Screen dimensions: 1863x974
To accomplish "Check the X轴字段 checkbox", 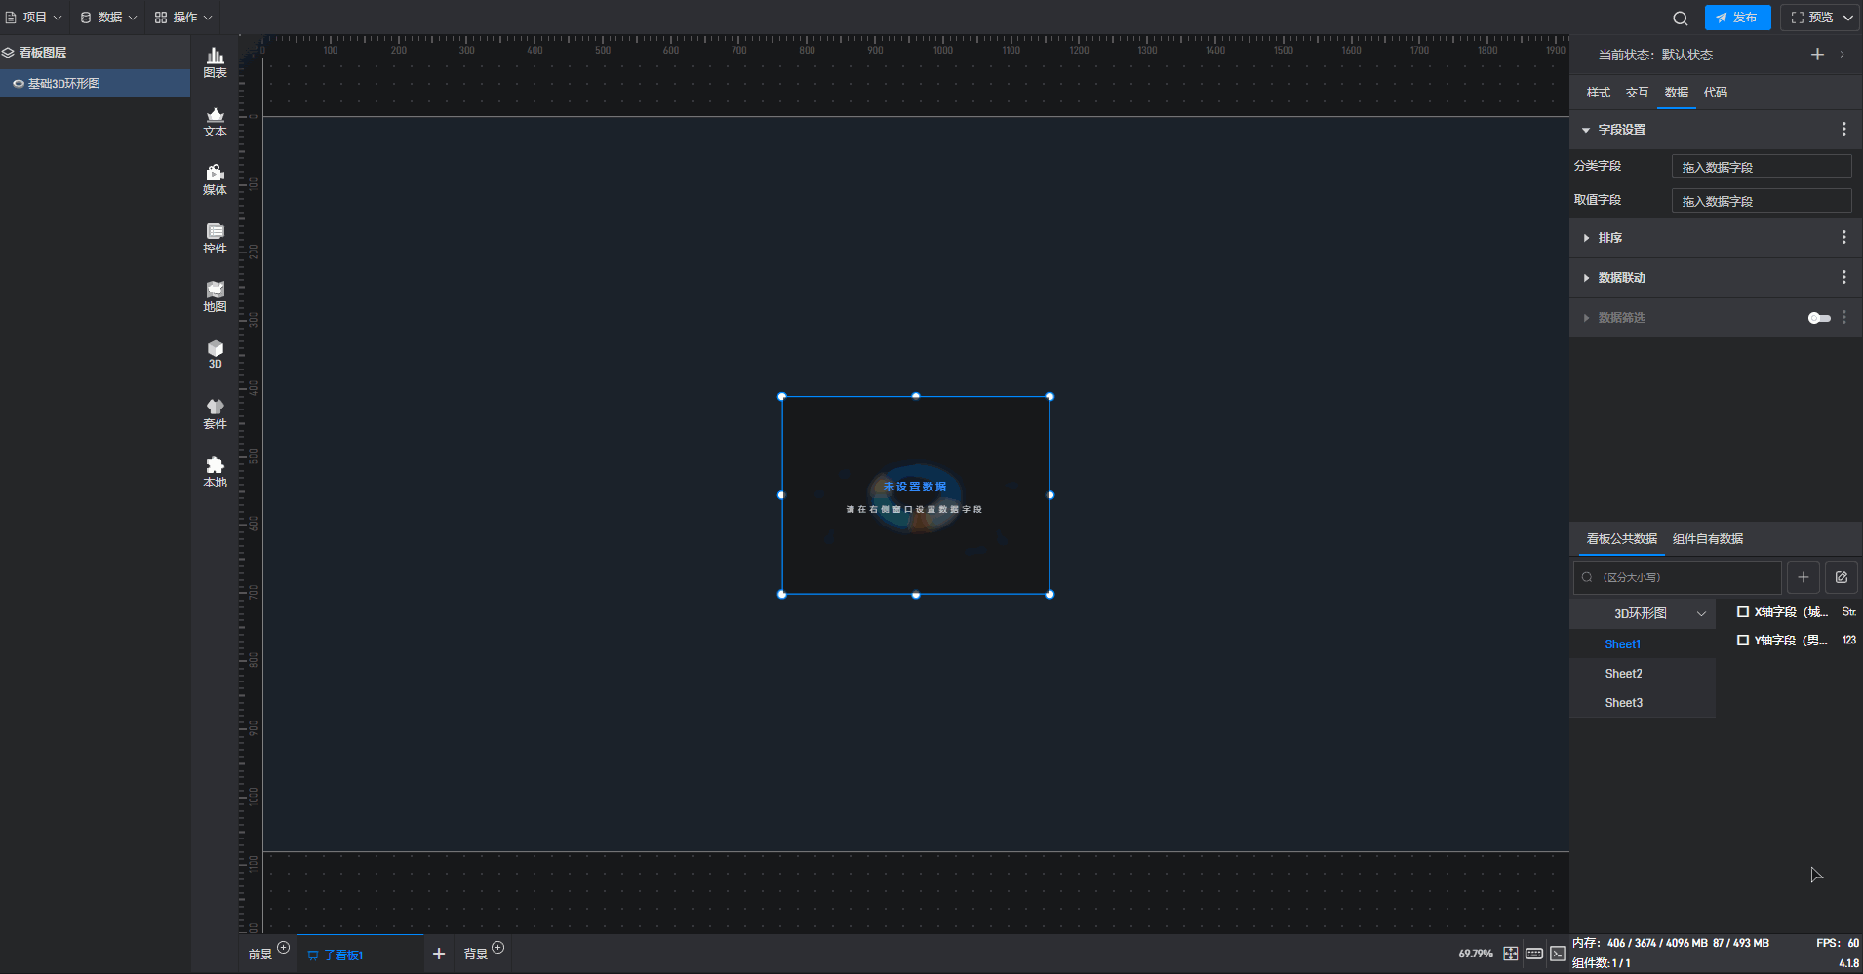I will pos(1743,612).
